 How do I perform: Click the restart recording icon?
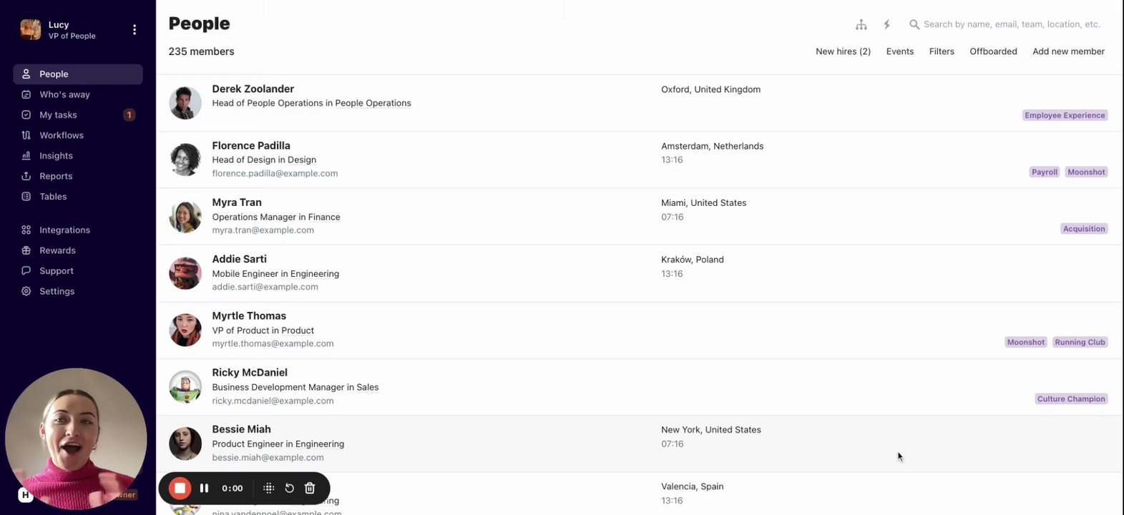(289, 488)
